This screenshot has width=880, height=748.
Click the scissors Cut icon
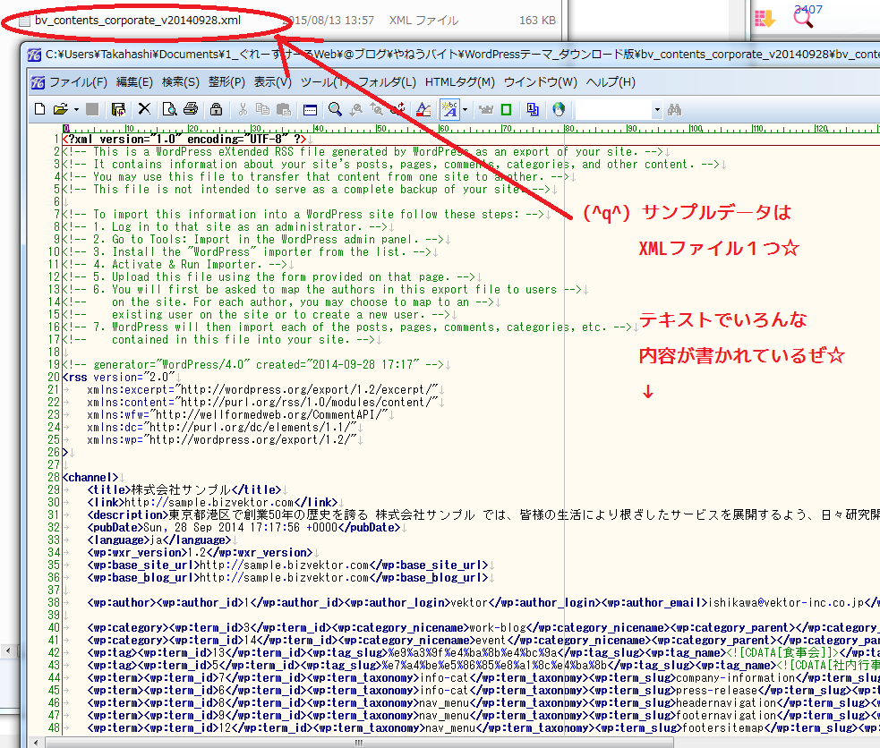coord(243,109)
